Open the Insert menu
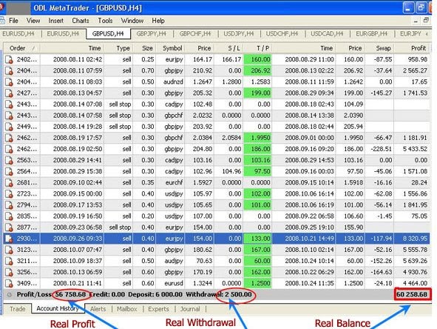 click(55, 21)
